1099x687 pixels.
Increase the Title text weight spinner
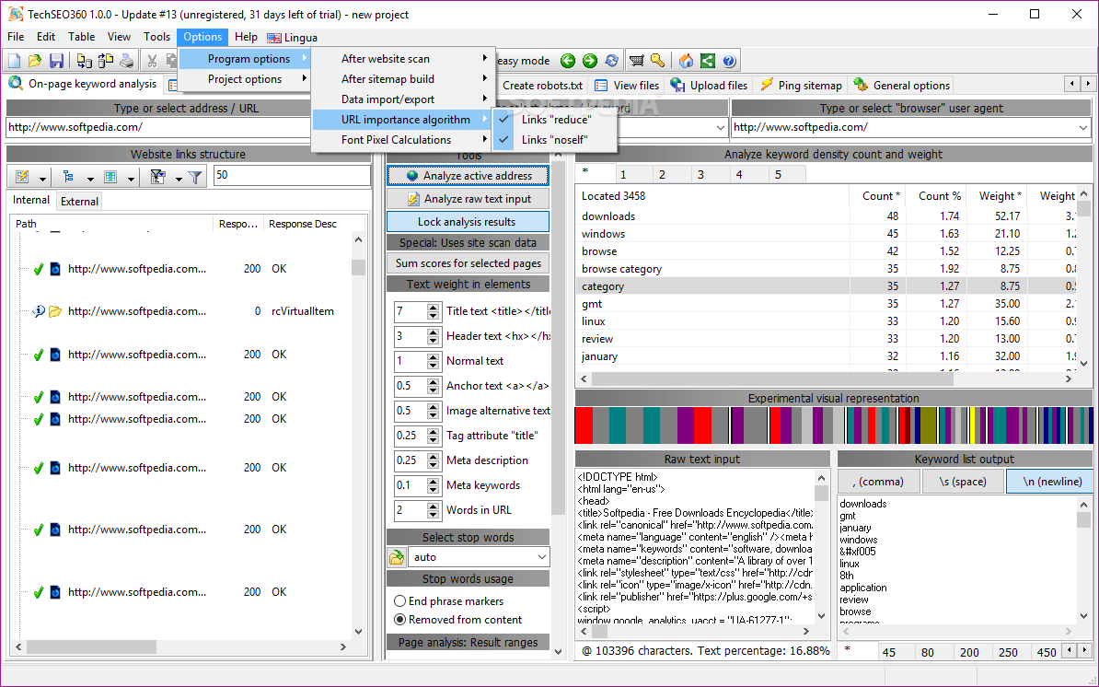click(434, 307)
